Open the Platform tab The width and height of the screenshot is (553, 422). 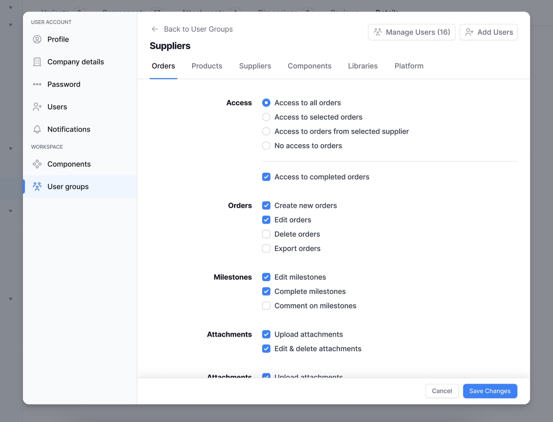[409, 66]
